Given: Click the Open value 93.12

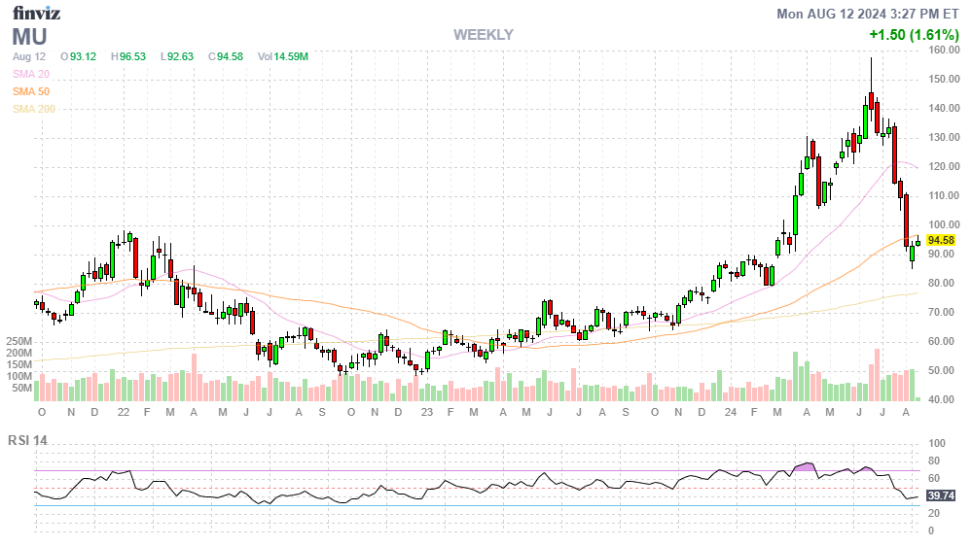Looking at the screenshot, I should (x=78, y=56).
